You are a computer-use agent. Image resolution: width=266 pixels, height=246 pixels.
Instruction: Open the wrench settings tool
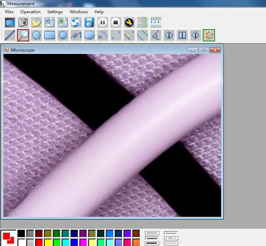(x=129, y=22)
